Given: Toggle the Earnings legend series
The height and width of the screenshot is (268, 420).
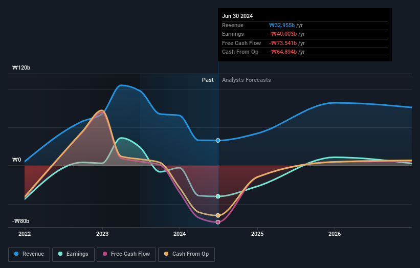Looking at the screenshot, I should 73,254.
